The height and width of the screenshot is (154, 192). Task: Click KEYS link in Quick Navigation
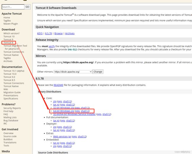[x=40, y=34]
